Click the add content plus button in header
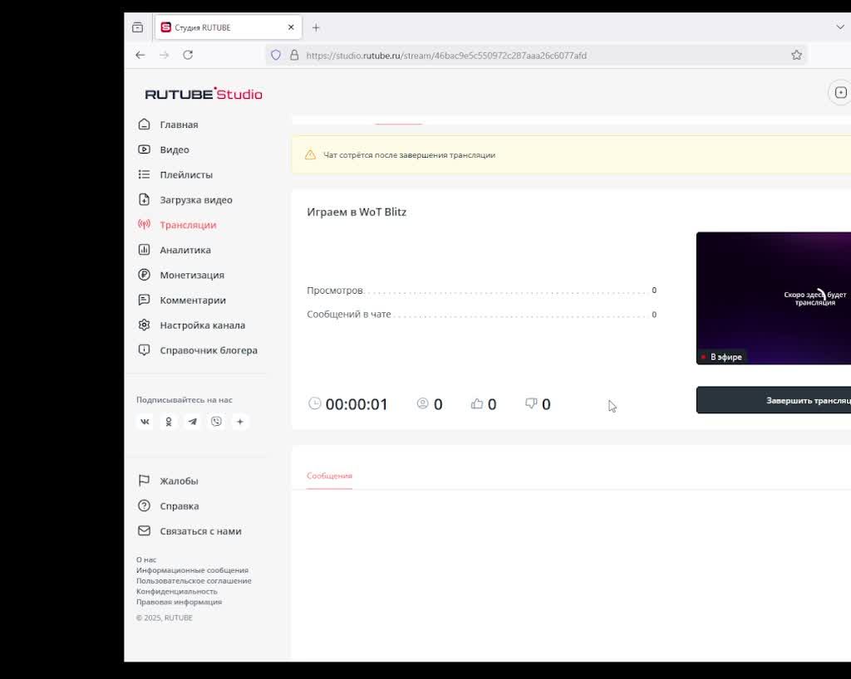The image size is (851, 679). point(840,93)
